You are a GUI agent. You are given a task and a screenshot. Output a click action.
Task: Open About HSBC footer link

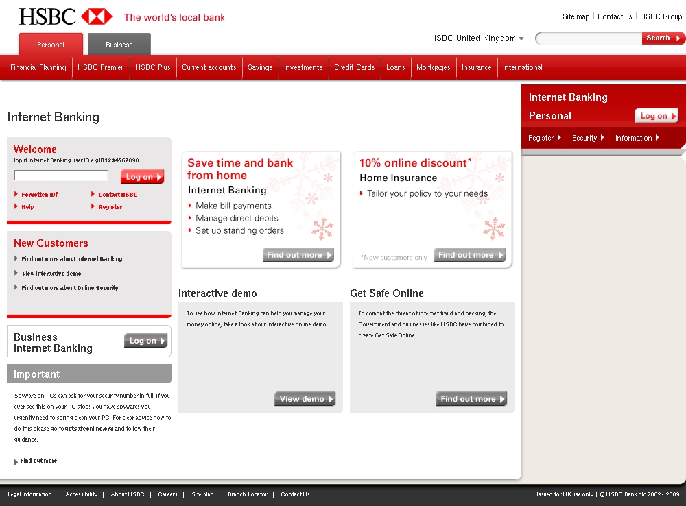[128, 494]
